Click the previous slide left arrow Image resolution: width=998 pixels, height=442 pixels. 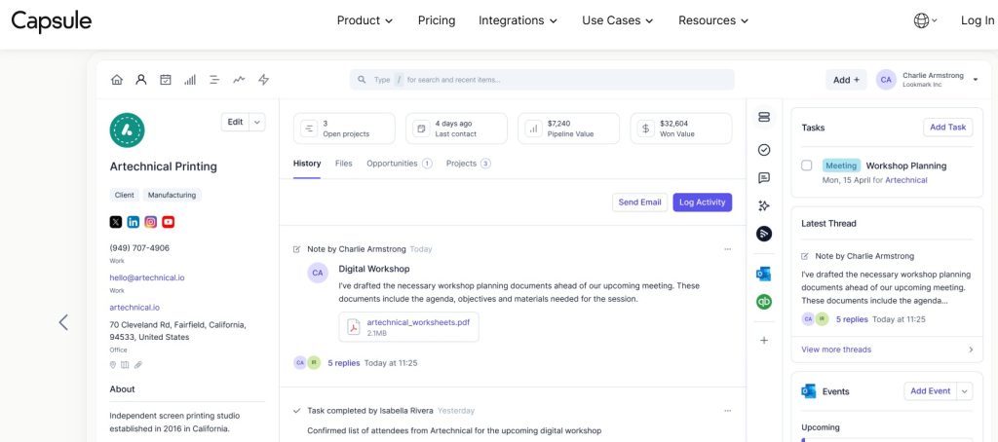point(63,322)
